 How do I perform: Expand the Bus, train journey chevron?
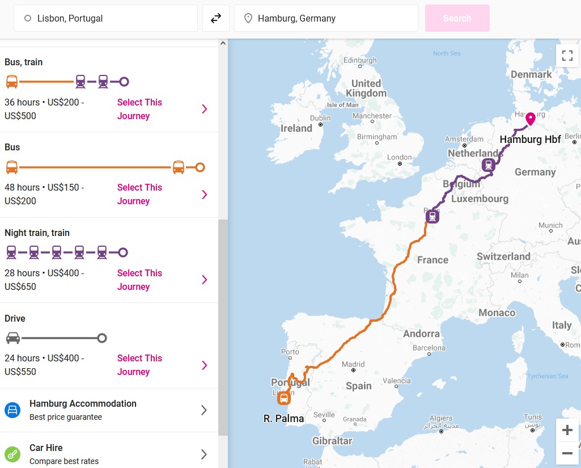[x=204, y=109]
